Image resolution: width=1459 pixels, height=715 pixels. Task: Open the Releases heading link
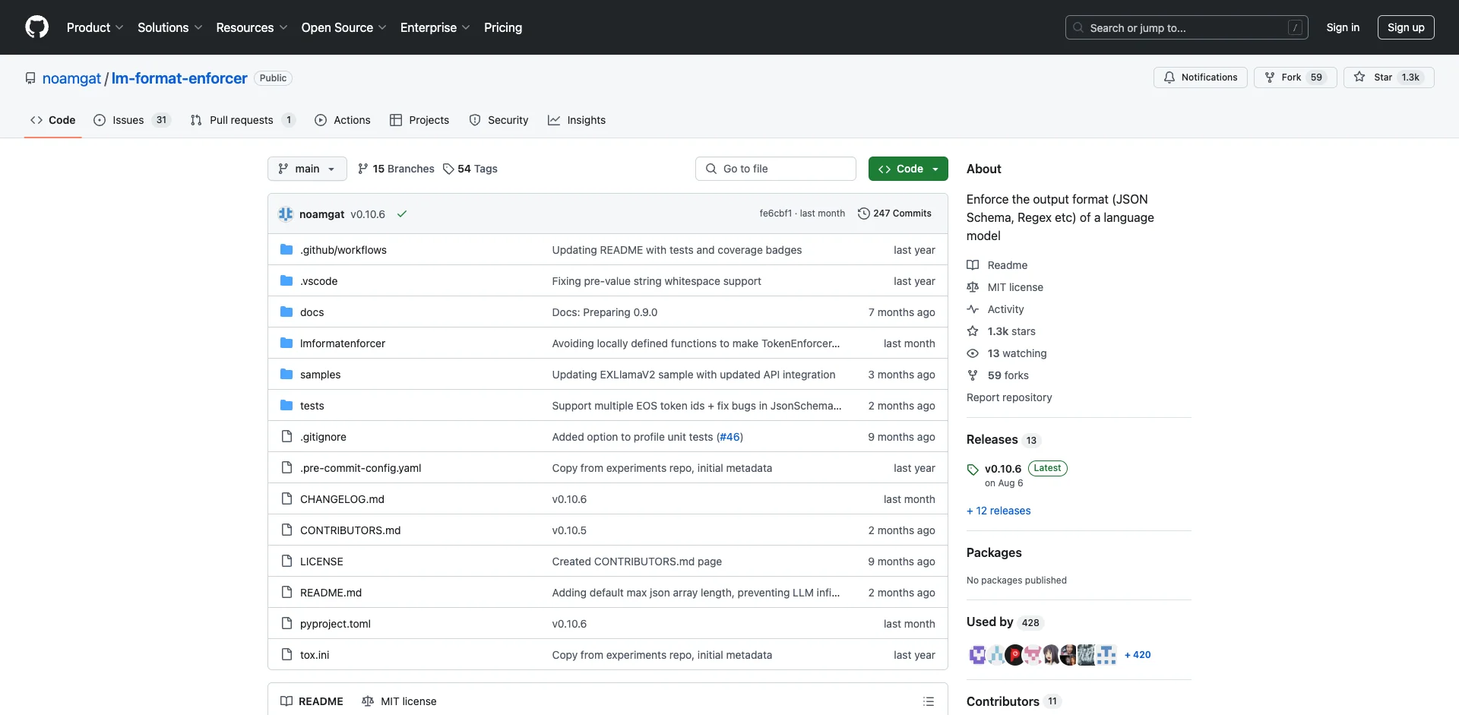coord(1003,439)
